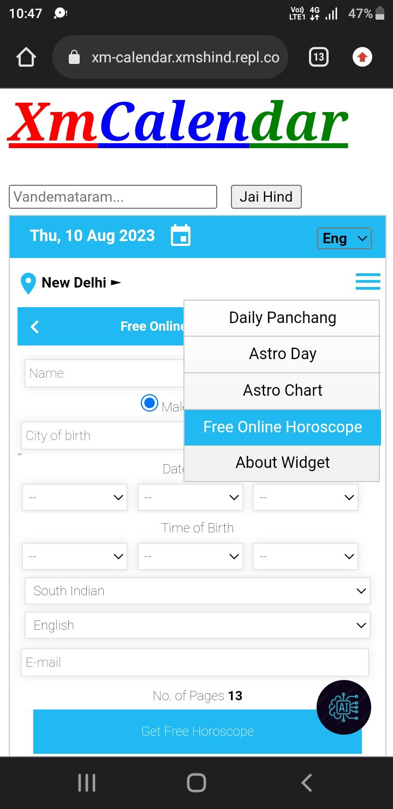Open the first Time of Birth dropdown
Image resolution: width=393 pixels, height=809 pixels.
(x=75, y=556)
